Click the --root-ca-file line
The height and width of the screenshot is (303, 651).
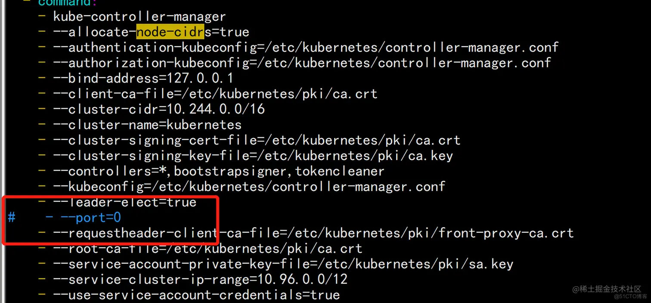pyautogui.click(x=207, y=249)
